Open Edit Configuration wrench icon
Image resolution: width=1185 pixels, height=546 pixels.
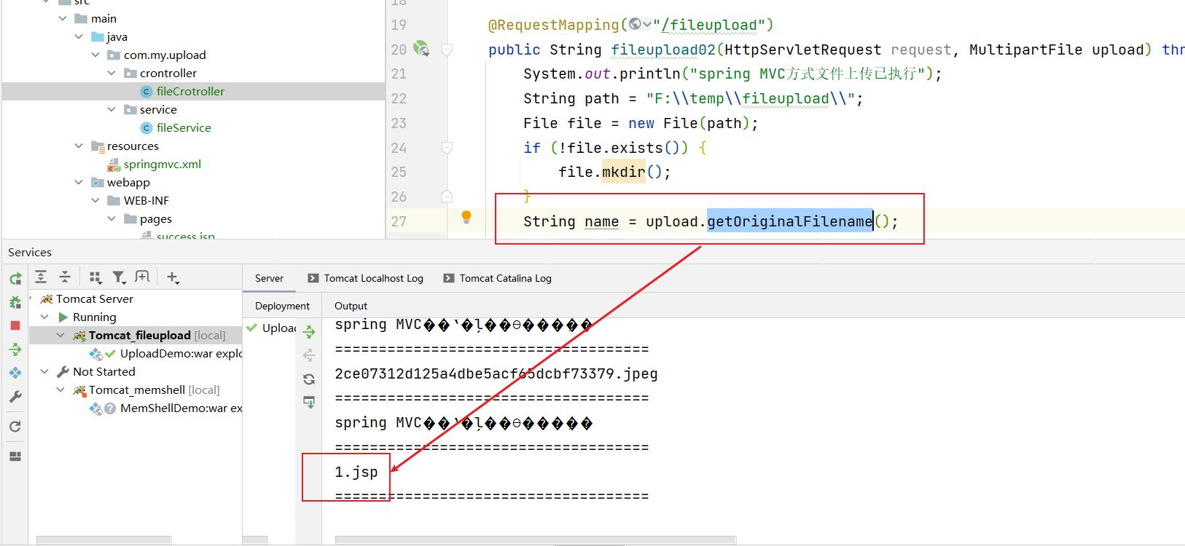(15, 397)
